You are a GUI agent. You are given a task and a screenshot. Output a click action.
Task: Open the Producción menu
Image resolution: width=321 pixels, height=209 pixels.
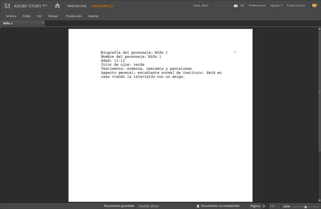coord(74,16)
